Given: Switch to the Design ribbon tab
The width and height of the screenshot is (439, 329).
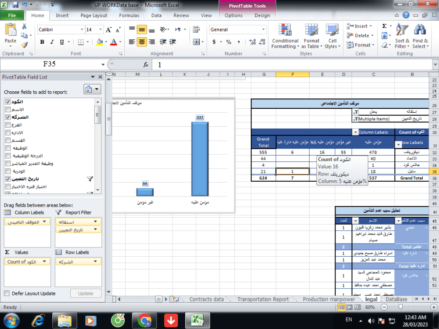Looking at the screenshot, I should point(262,15).
